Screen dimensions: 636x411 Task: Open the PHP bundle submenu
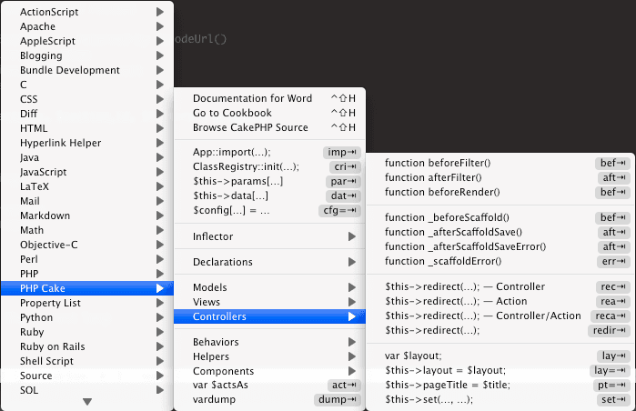pyautogui.click(x=87, y=274)
